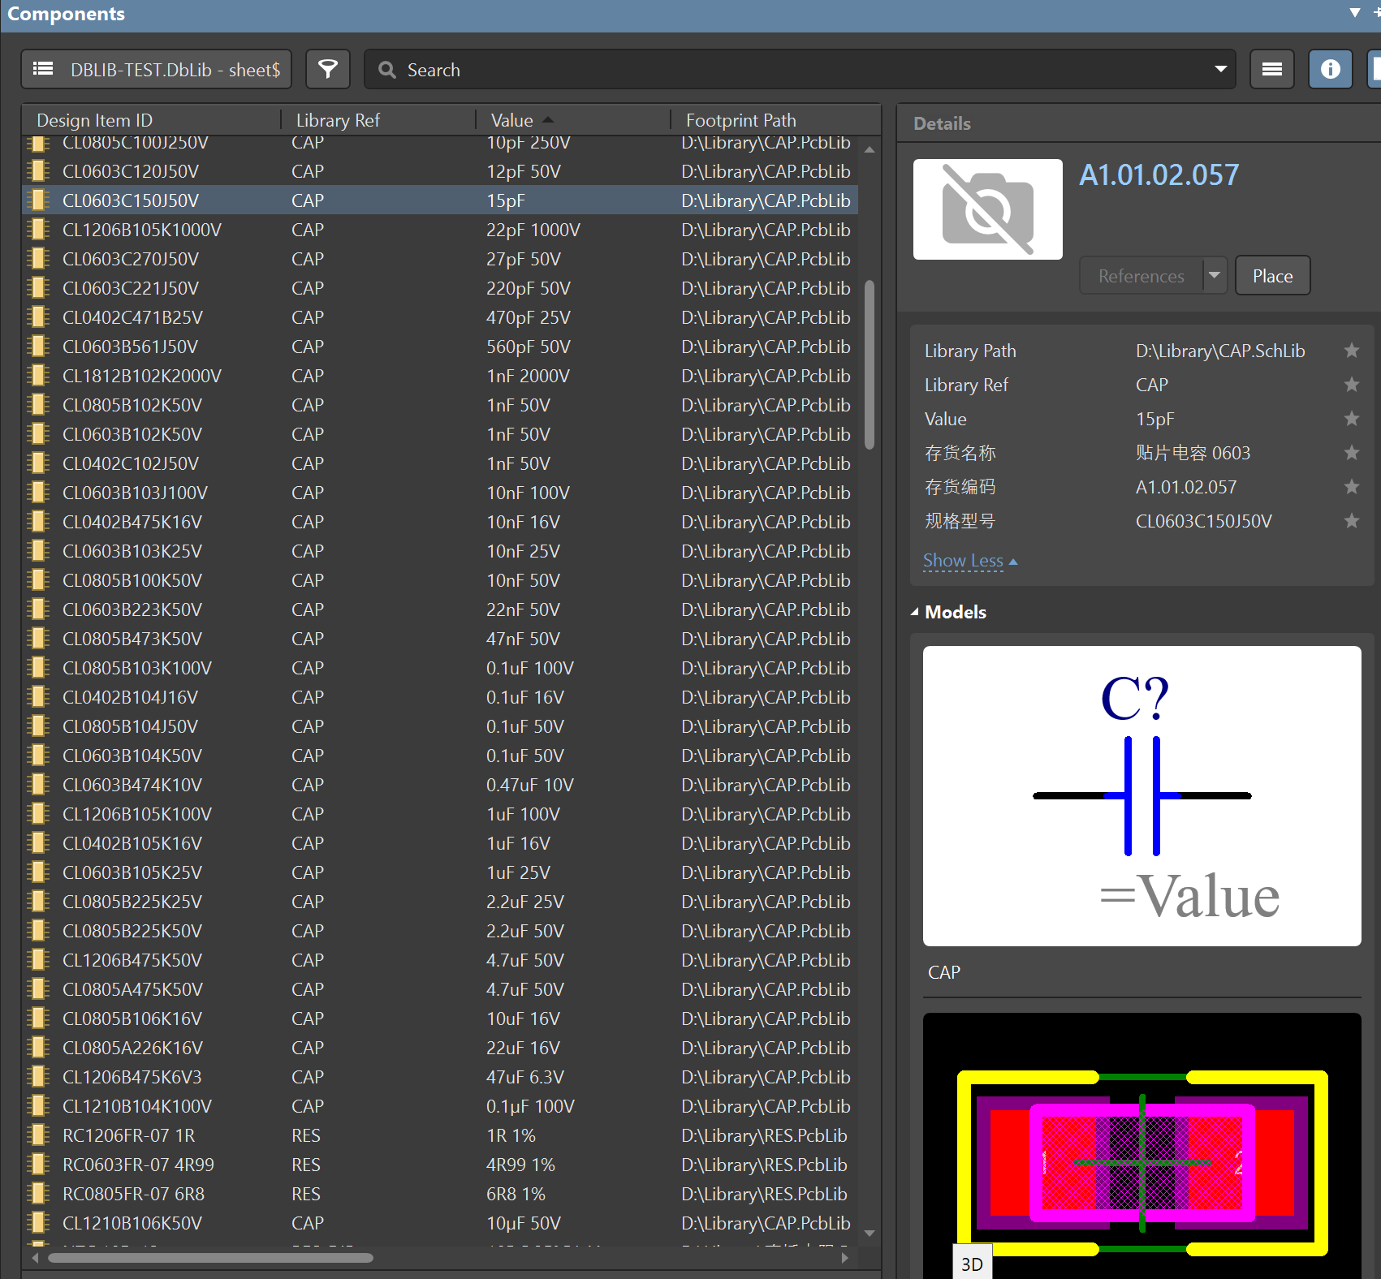
Task: Click the component icon for RC1206FR-07 1R
Action: coord(37,1135)
